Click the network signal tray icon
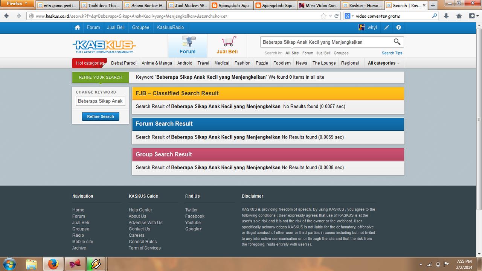The image size is (482, 271). 429,264
